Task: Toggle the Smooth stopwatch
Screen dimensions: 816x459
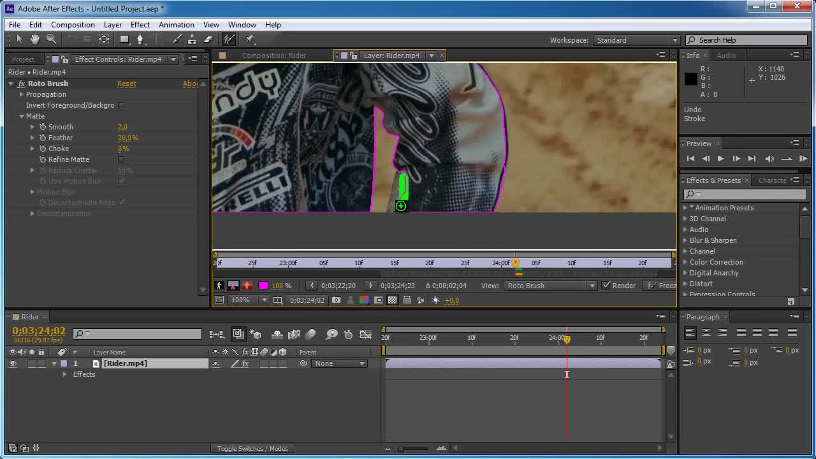Action: tap(43, 127)
